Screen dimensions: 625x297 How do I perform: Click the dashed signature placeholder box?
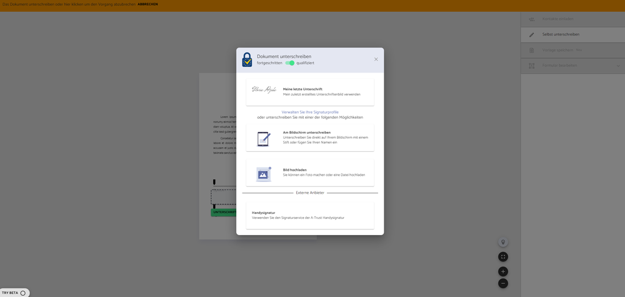click(x=224, y=197)
